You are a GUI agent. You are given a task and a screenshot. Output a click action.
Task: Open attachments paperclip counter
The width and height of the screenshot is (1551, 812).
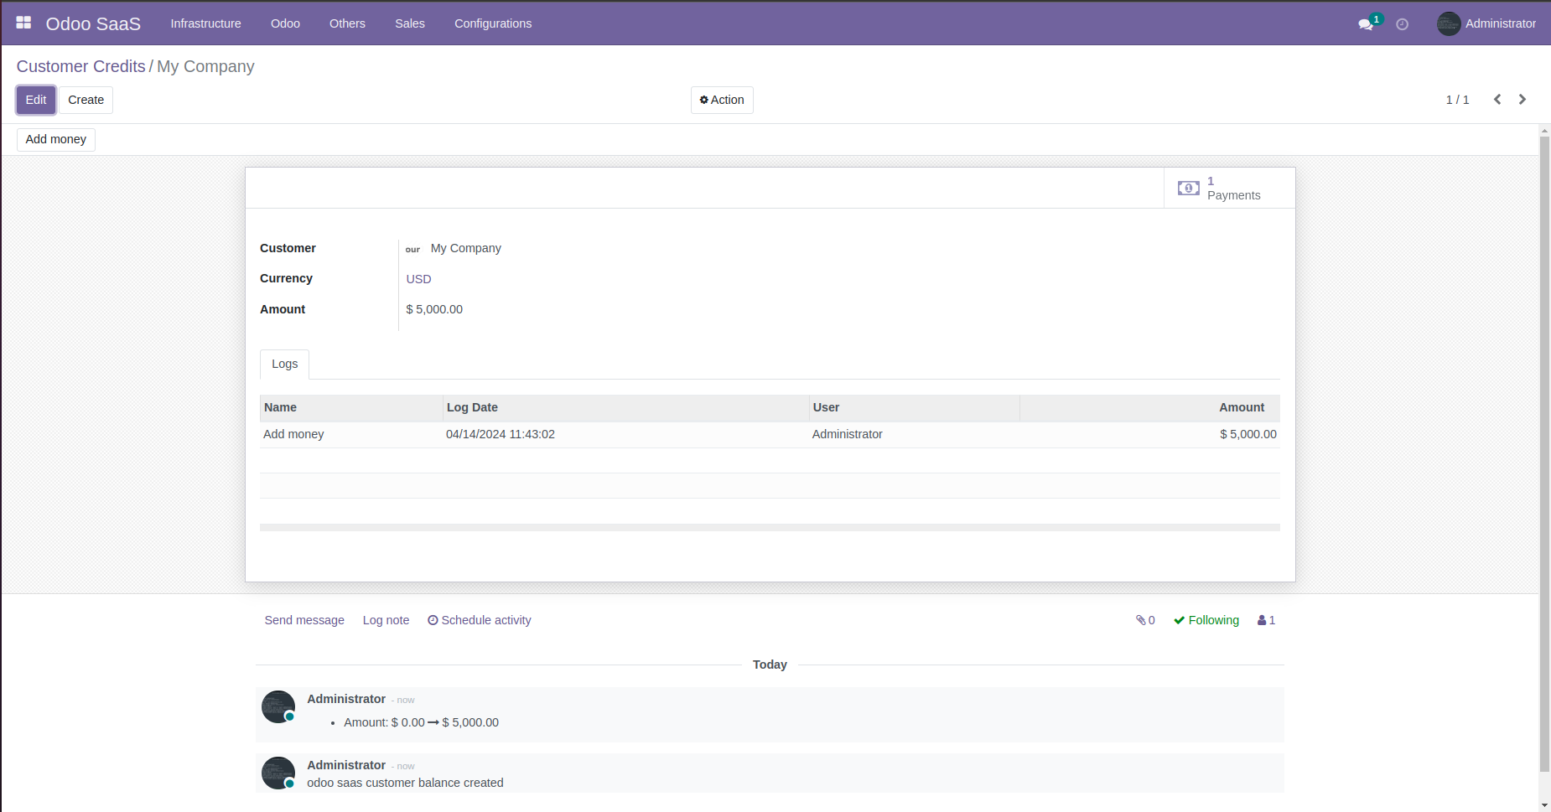tap(1145, 620)
